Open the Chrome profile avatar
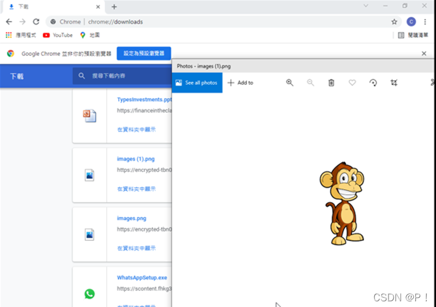Viewport: 436px width, 307px height. tap(411, 22)
